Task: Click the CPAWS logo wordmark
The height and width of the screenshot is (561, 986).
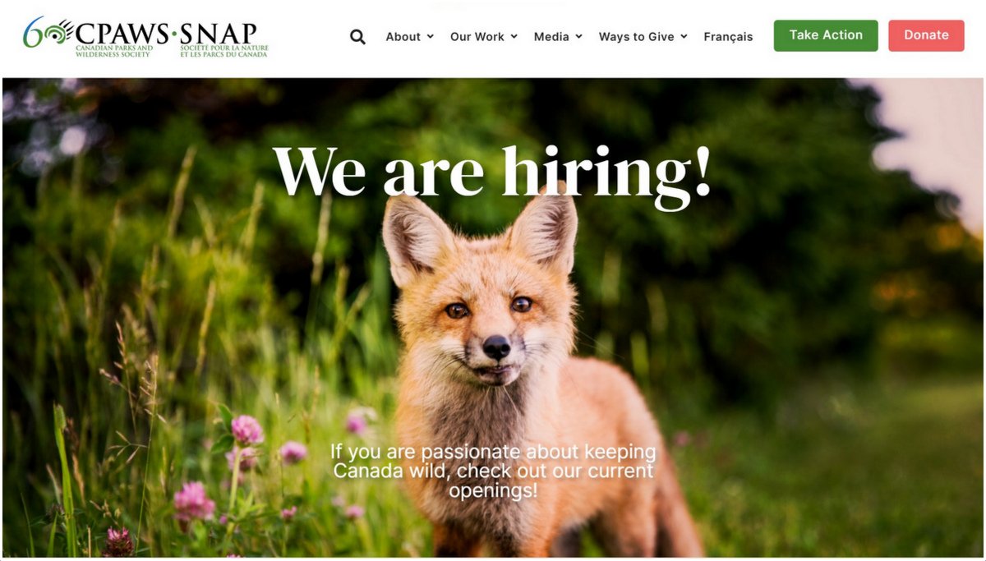Action: pyautogui.click(x=122, y=34)
